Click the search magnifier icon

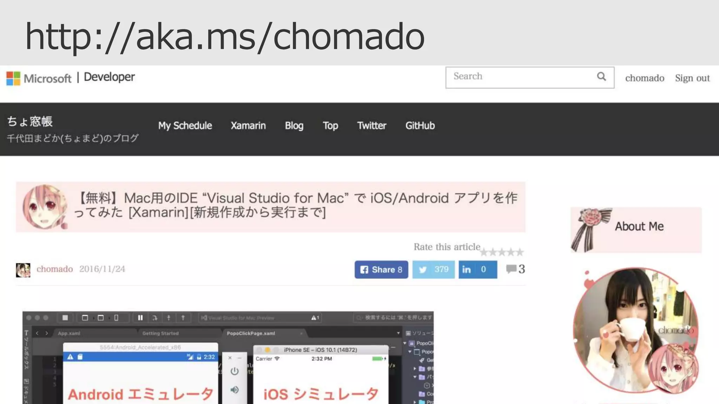pos(601,76)
